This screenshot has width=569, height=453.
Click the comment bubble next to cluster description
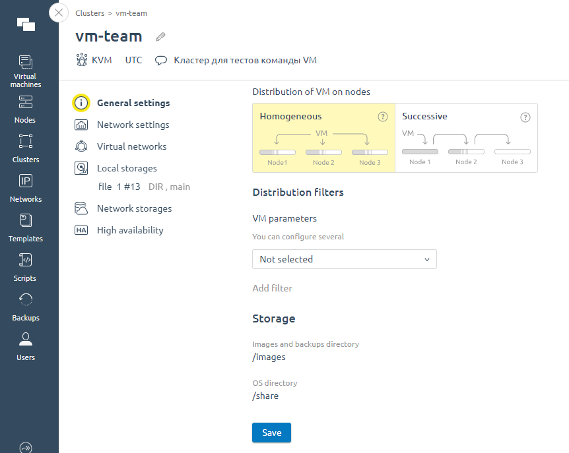pyautogui.click(x=160, y=59)
